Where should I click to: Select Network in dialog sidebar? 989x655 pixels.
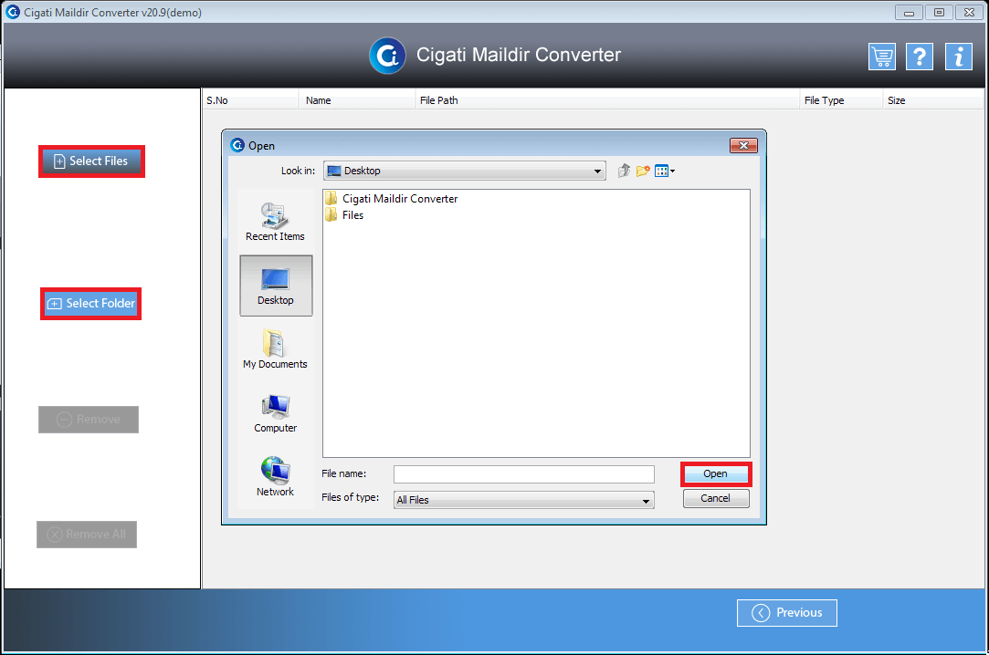275,477
